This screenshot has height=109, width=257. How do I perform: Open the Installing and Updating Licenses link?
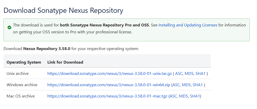[188, 25]
